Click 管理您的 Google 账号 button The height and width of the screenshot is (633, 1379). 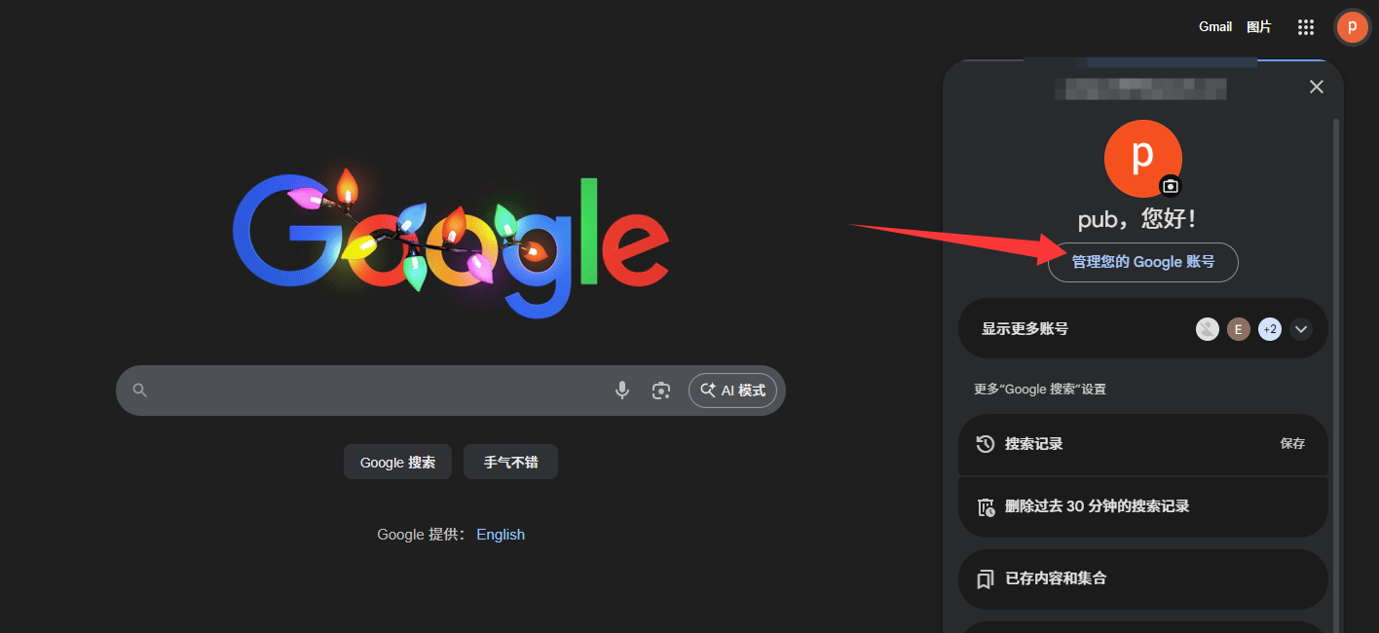[x=1143, y=262]
